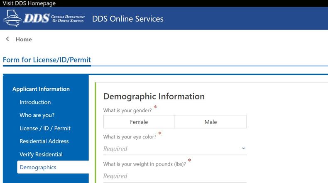Click 'What is your gender?' label
This screenshot has height=183, width=328.
tap(127, 111)
